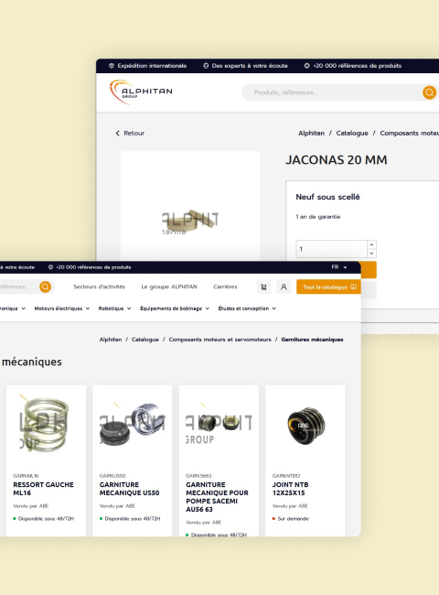439x595 pixels.
Task: Click the headset icon by Des experts à votre écoute
Action: (x=206, y=66)
